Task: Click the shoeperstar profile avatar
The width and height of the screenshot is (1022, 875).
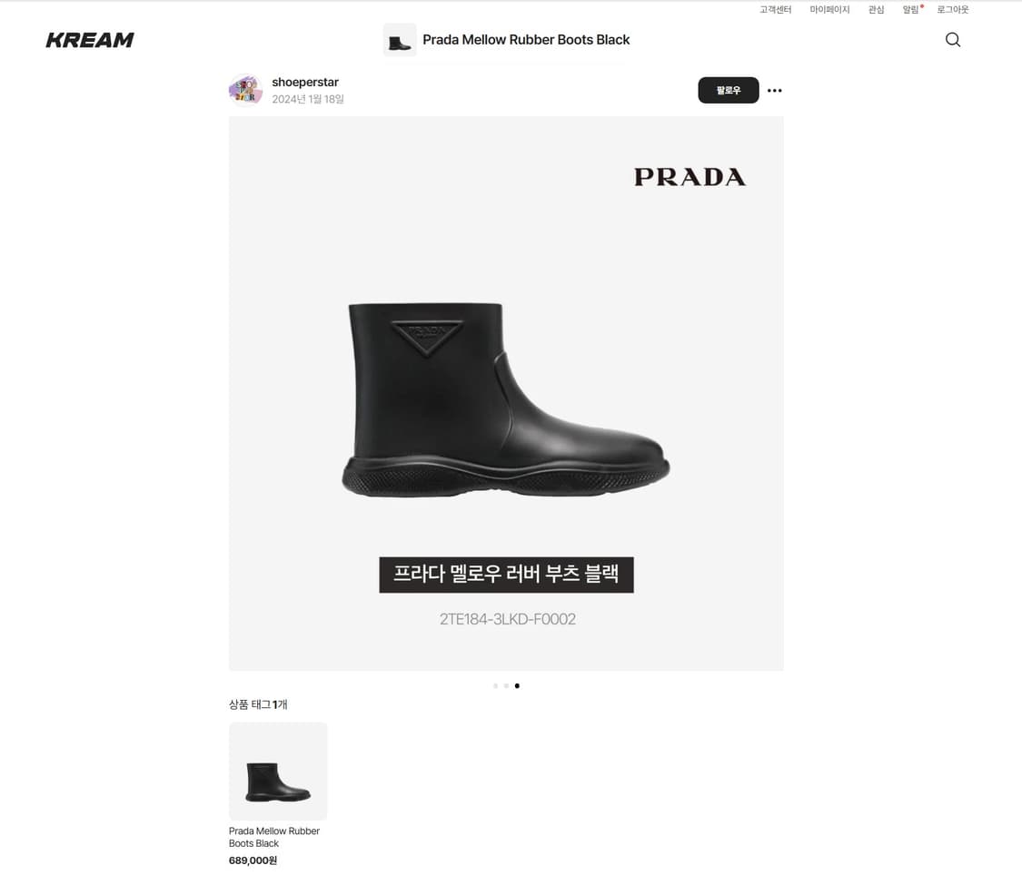Action: pyautogui.click(x=245, y=90)
